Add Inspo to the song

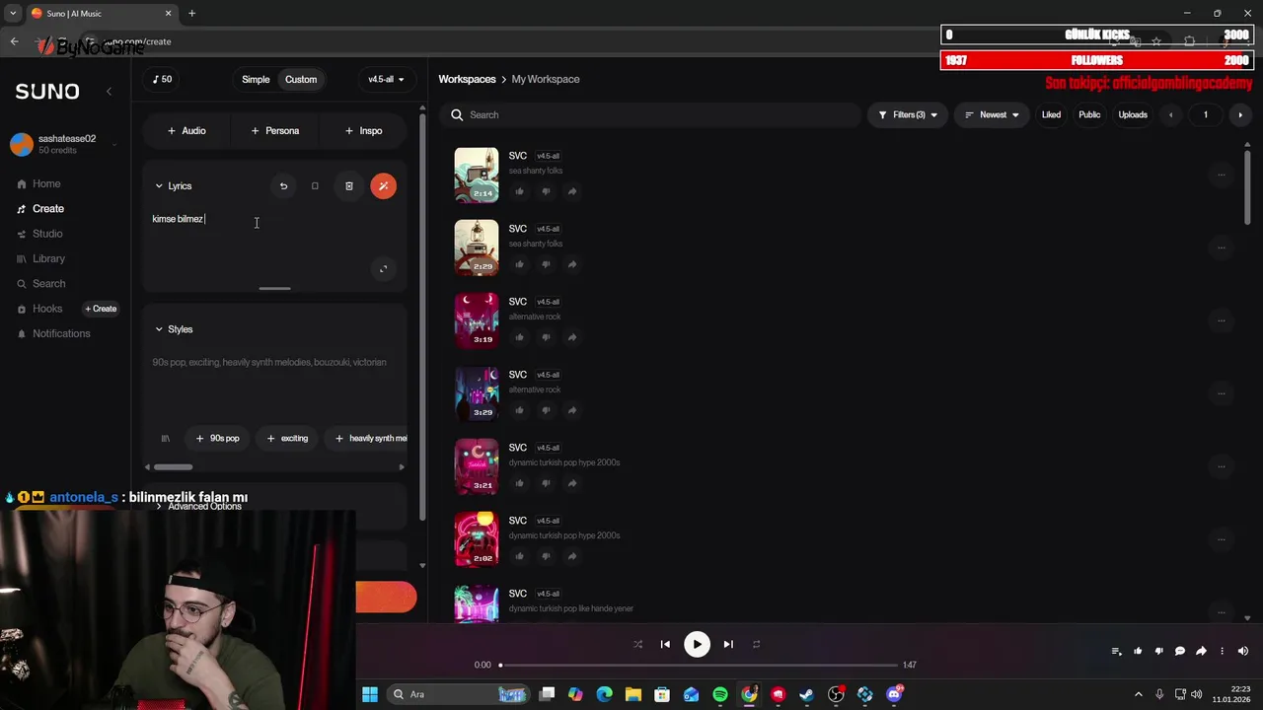(x=363, y=130)
